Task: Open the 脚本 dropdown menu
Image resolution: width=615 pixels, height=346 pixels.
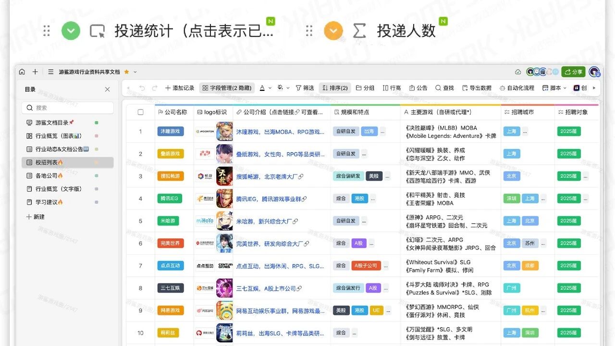Action: tap(554, 88)
